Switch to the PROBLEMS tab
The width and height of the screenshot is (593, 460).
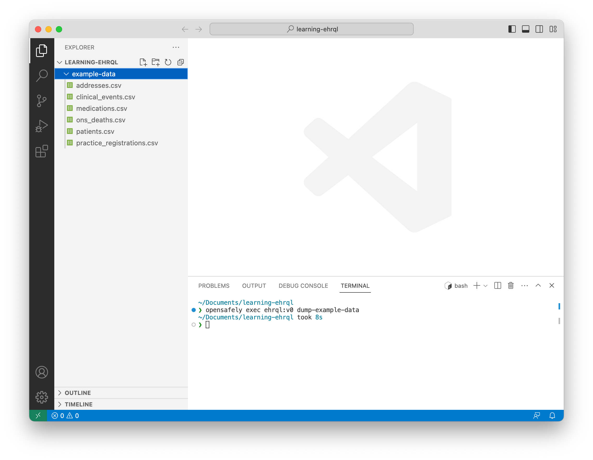tap(214, 286)
